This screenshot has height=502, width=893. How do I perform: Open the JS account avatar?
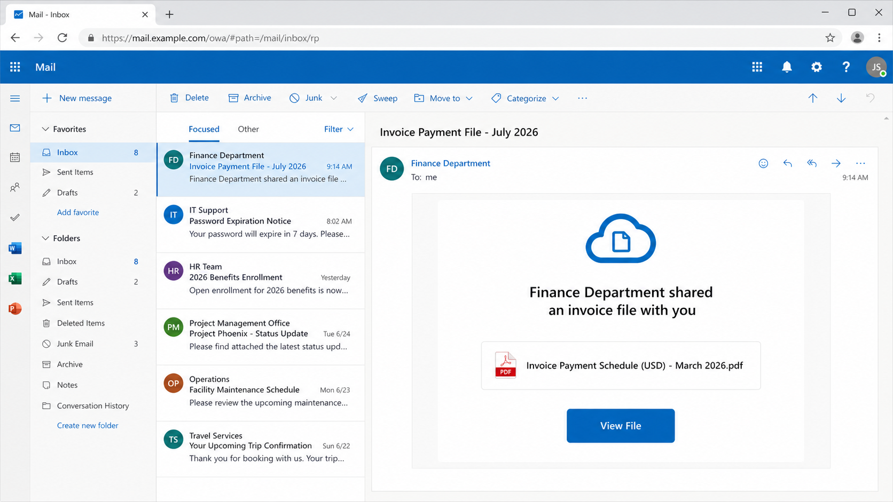[x=876, y=67]
